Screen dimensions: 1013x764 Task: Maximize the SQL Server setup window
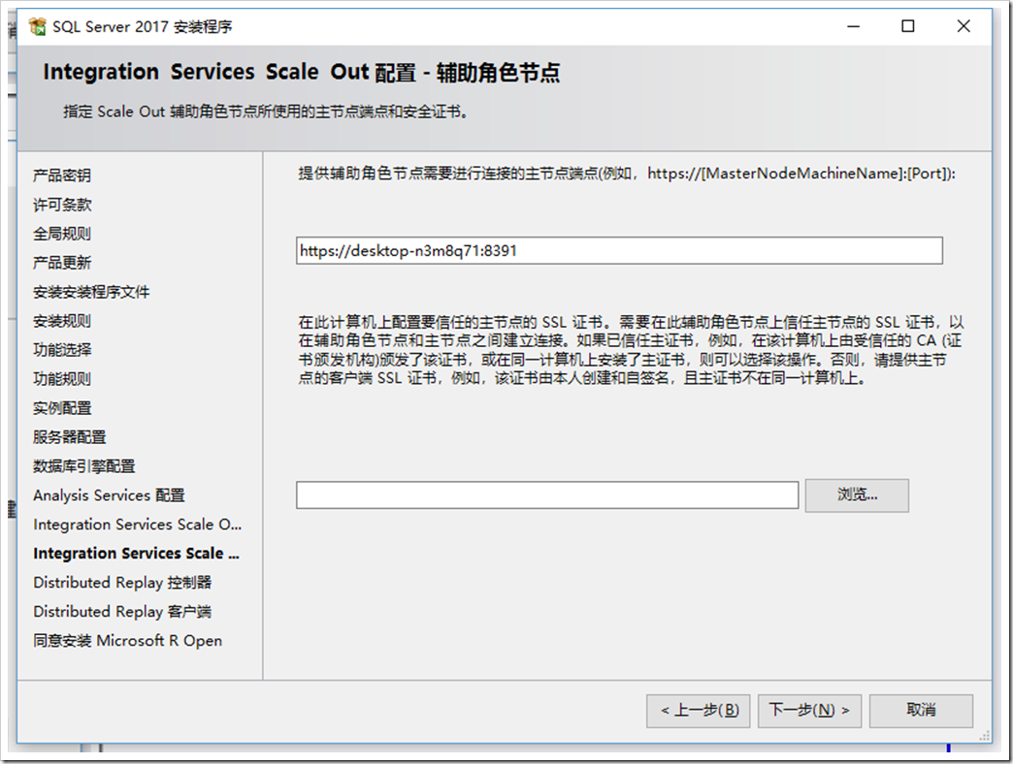[x=907, y=26]
